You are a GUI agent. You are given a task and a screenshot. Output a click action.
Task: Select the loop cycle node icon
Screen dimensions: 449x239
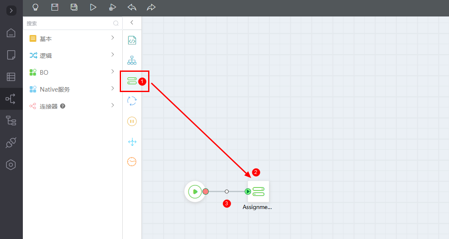point(132,101)
